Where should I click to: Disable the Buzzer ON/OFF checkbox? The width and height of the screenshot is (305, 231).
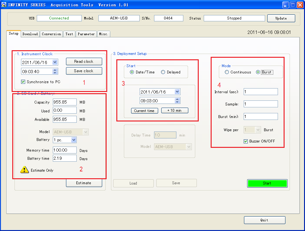246,141
